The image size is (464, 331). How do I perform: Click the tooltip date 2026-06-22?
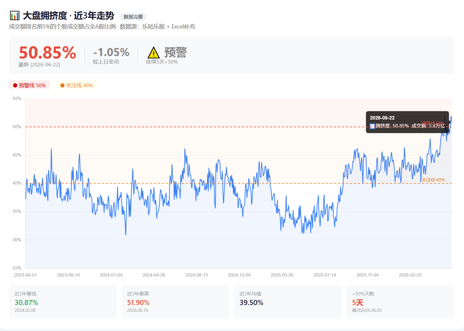pos(382,118)
